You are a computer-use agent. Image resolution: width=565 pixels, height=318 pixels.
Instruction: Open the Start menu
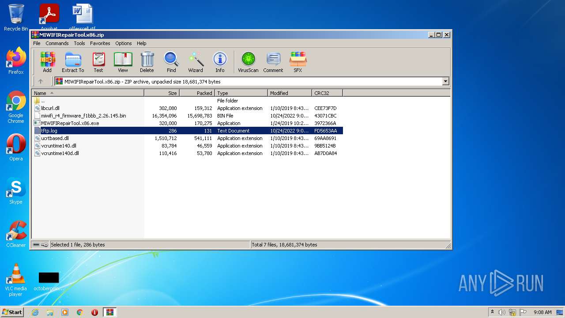12,312
